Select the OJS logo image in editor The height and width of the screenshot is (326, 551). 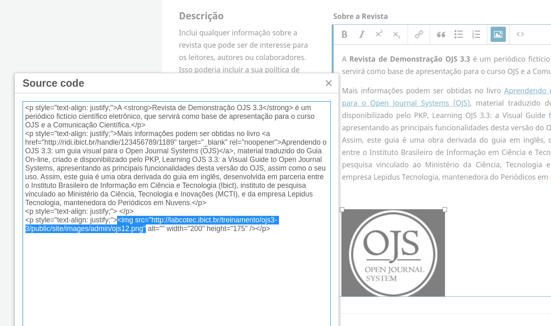click(393, 253)
